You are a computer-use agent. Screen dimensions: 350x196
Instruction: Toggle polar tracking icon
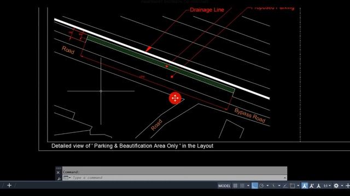261,186
